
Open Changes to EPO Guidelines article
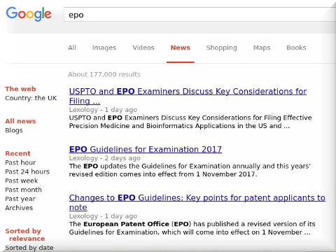click(197, 202)
